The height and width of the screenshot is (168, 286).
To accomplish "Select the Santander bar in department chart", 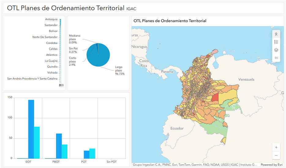I will (x=60, y=25).
